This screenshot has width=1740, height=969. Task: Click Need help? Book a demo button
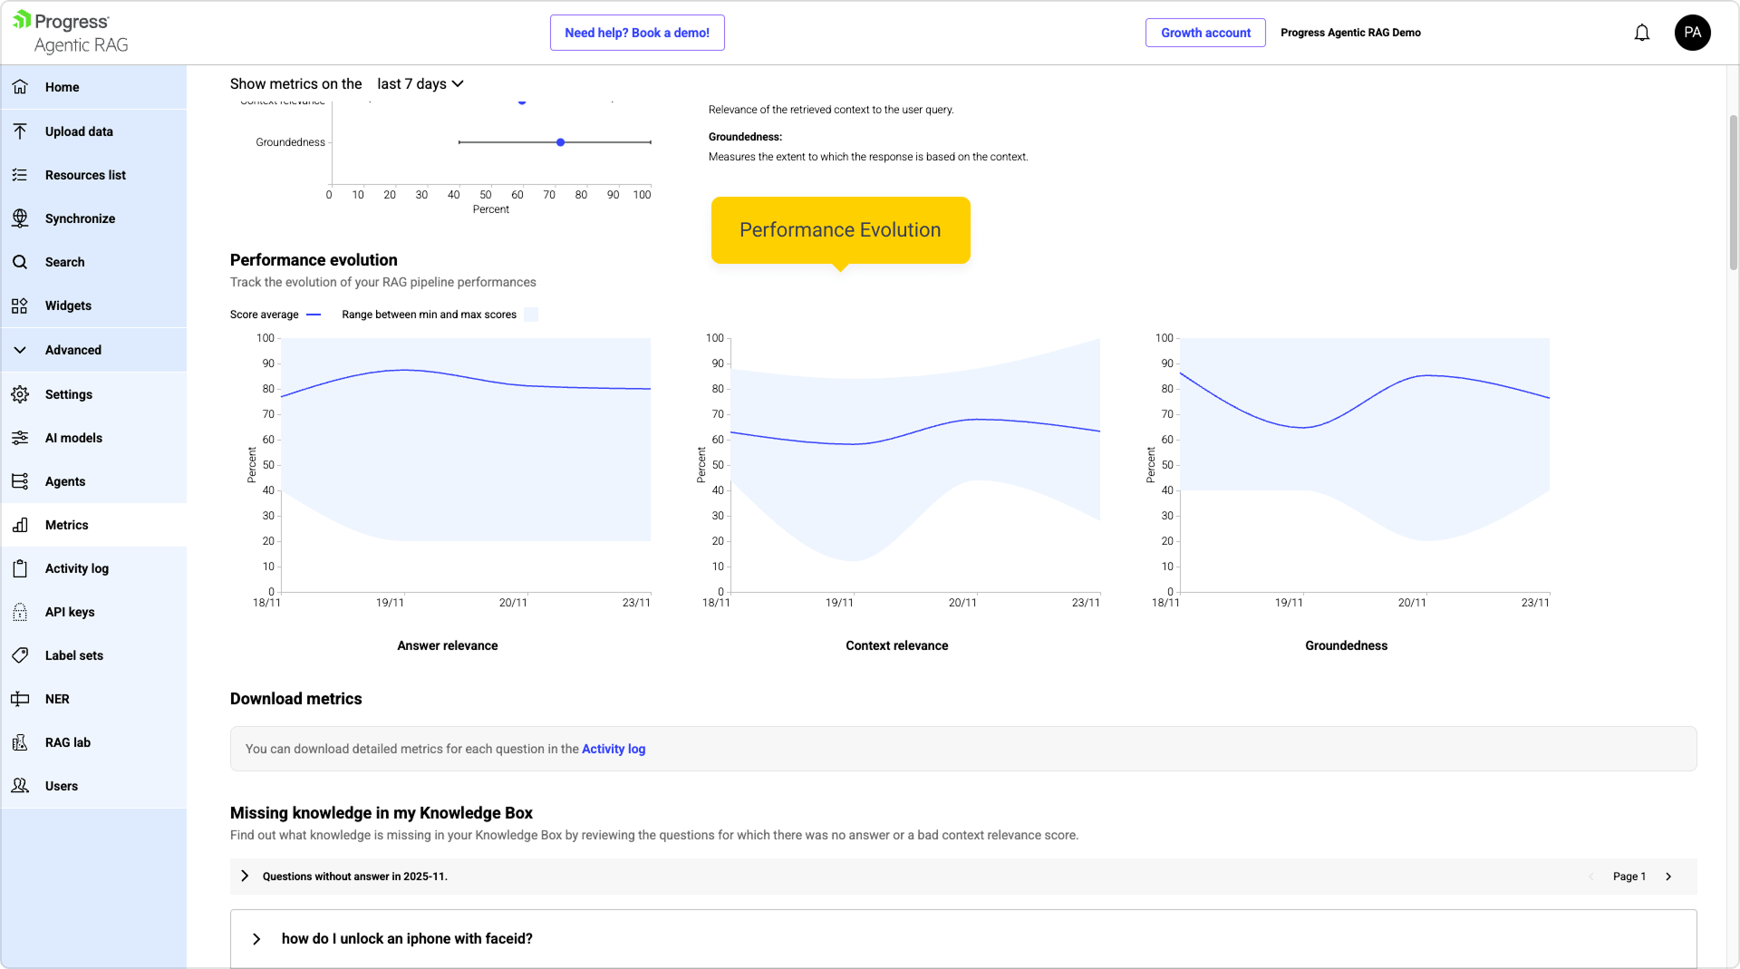coord(637,33)
